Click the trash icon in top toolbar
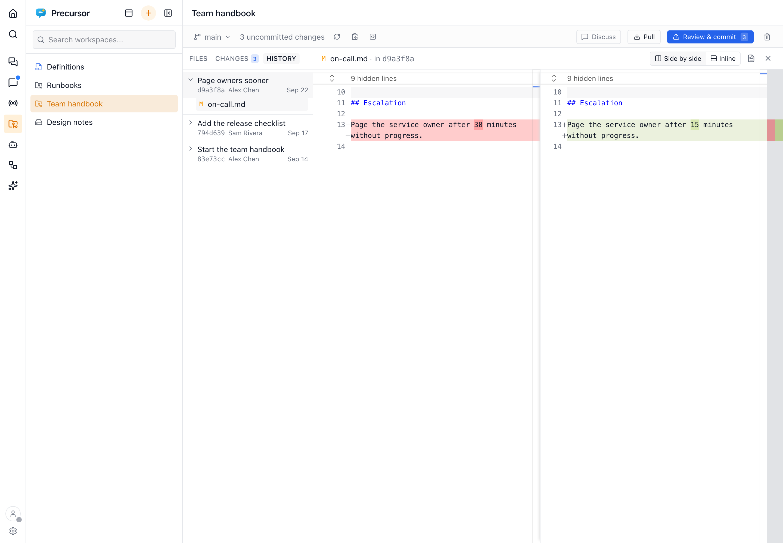783x543 pixels. pyautogui.click(x=767, y=37)
